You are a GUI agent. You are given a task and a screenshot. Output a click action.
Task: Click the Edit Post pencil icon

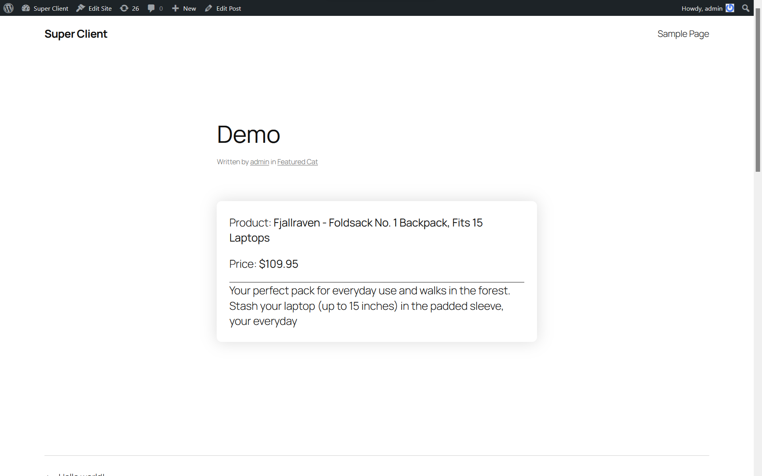pos(209,8)
